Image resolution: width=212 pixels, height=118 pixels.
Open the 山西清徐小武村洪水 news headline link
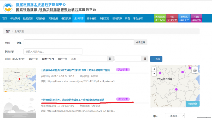click(75, 70)
